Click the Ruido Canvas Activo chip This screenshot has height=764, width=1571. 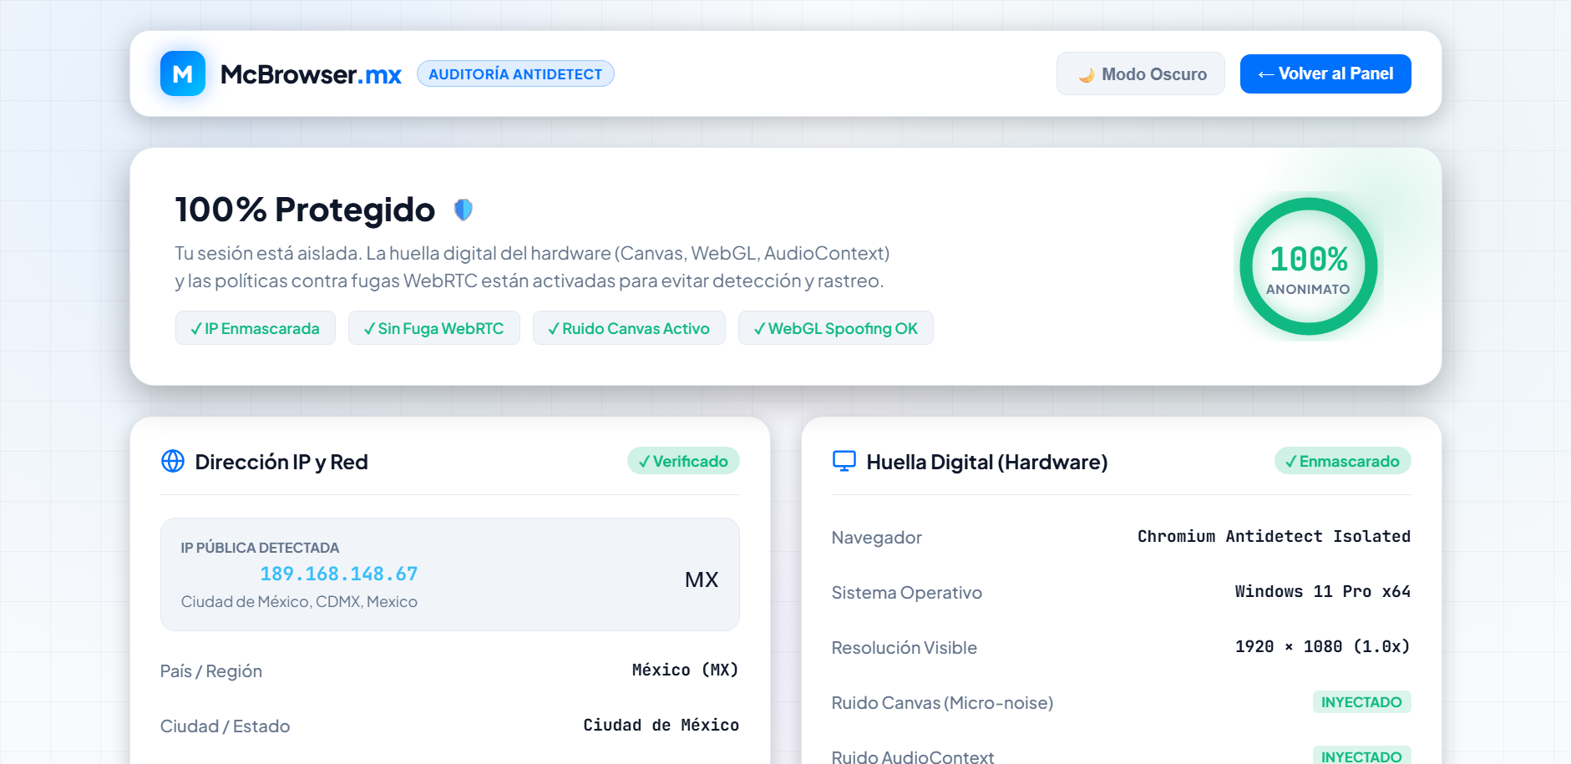629,328
